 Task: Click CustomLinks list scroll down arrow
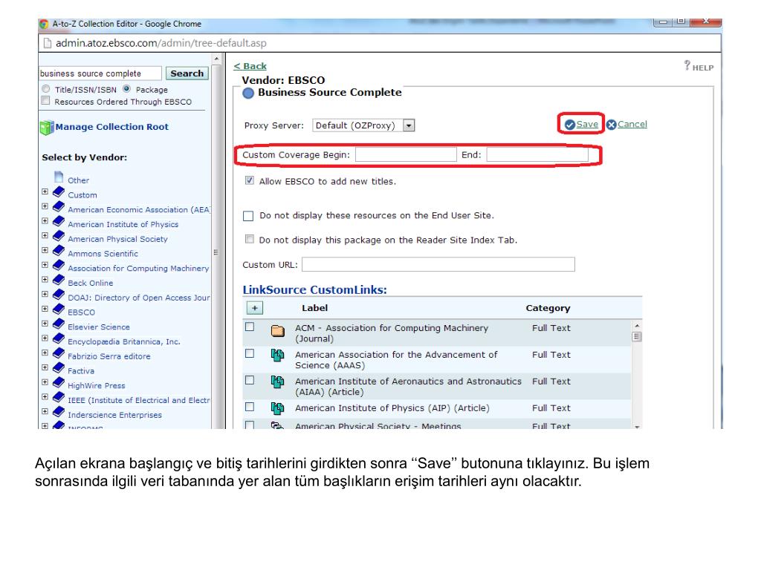[x=637, y=427]
